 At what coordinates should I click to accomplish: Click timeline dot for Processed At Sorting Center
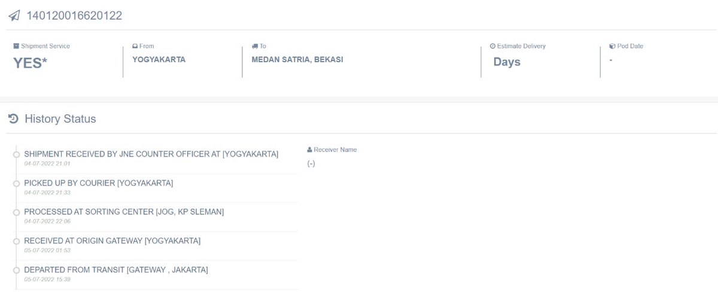pos(16,212)
